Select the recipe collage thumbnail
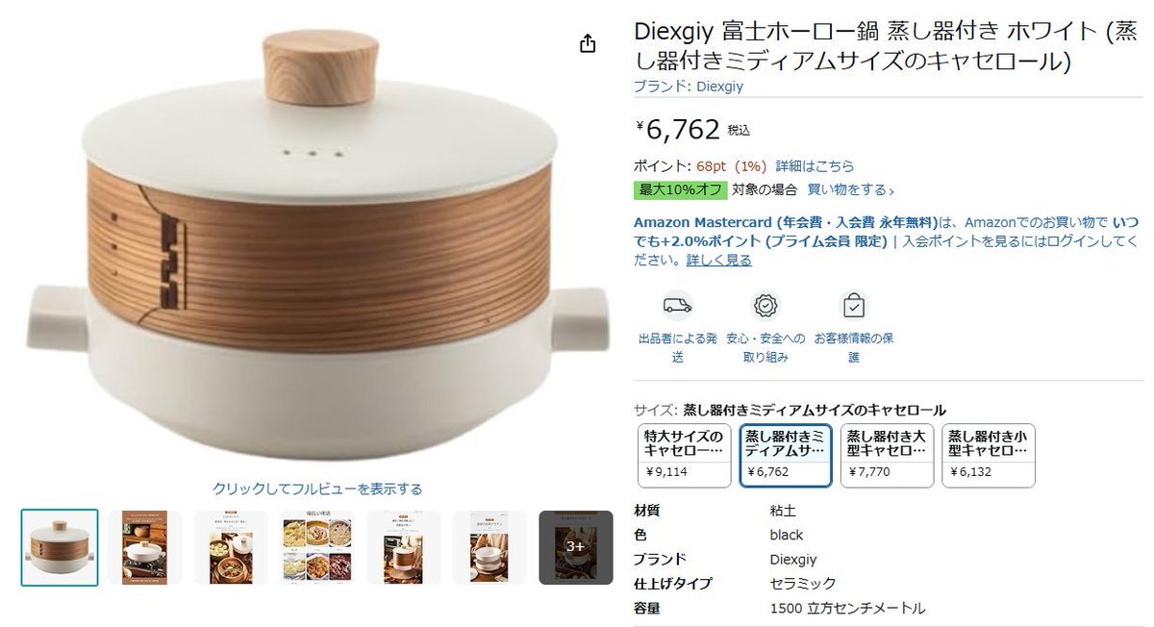 317,547
